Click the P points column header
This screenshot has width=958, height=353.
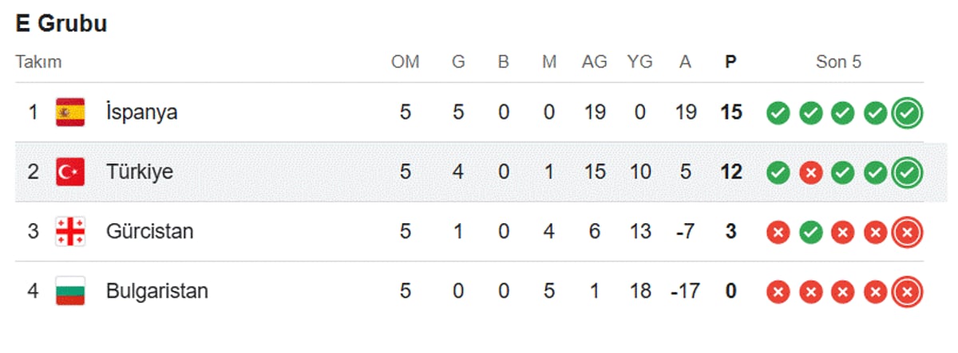(x=730, y=62)
